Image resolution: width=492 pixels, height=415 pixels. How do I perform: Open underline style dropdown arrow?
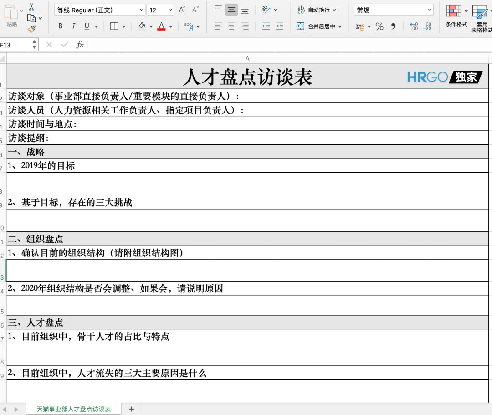(x=96, y=26)
